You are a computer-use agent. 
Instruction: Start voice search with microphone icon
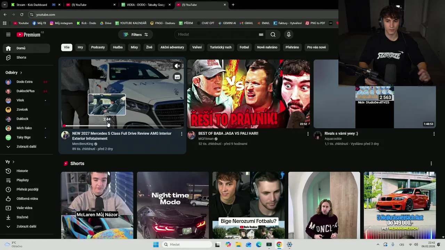289,34
